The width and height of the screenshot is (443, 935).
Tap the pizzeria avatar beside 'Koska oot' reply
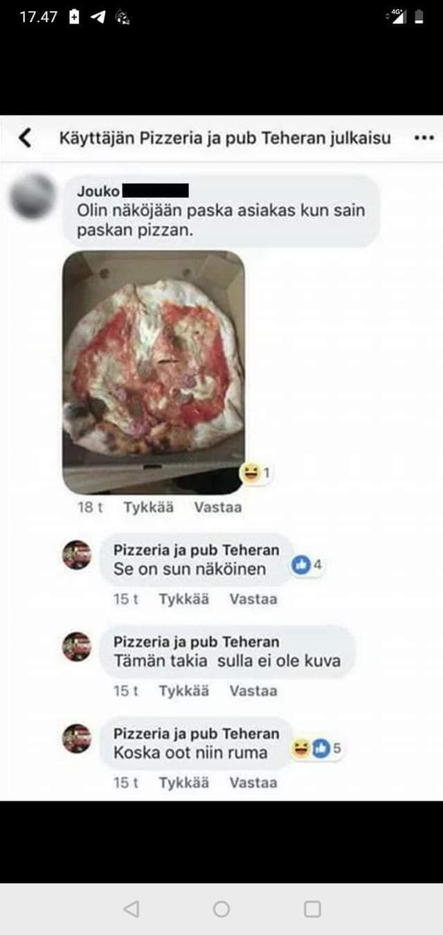[x=77, y=738]
